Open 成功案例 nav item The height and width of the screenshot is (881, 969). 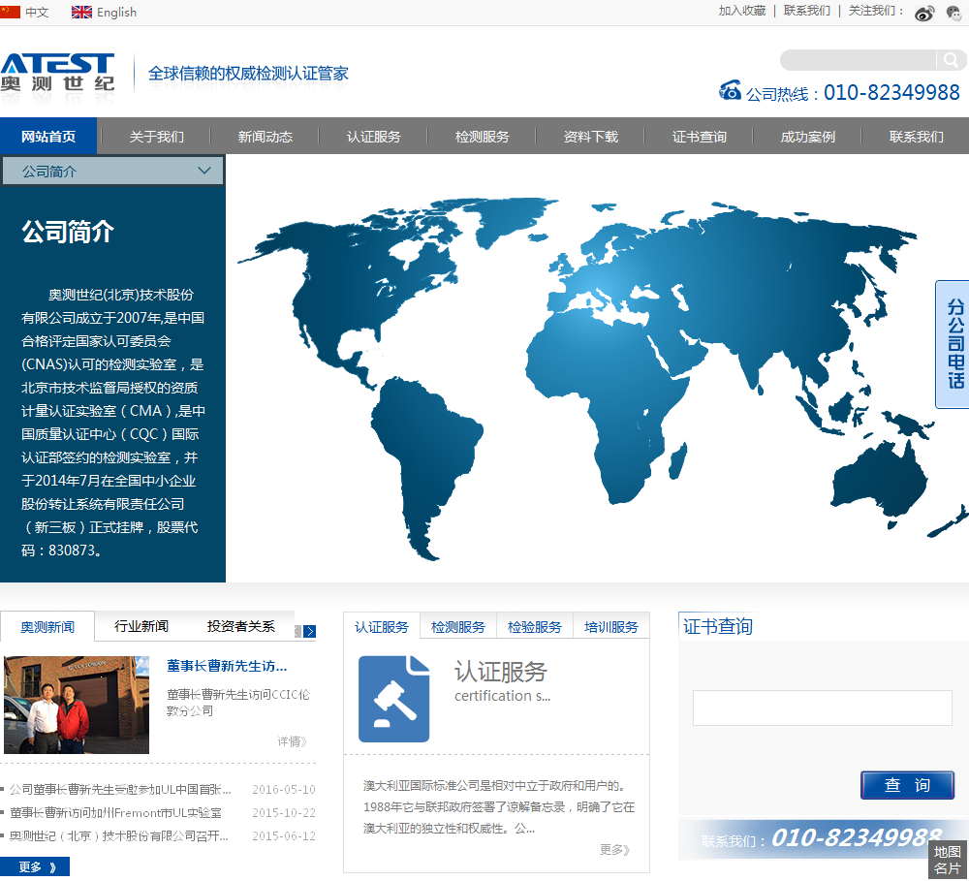[x=808, y=136]
